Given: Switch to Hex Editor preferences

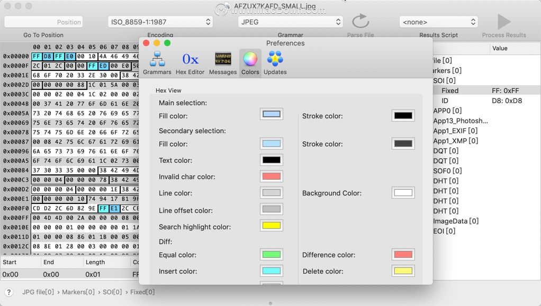Looking at the screenshot, I should click(190, 63).
